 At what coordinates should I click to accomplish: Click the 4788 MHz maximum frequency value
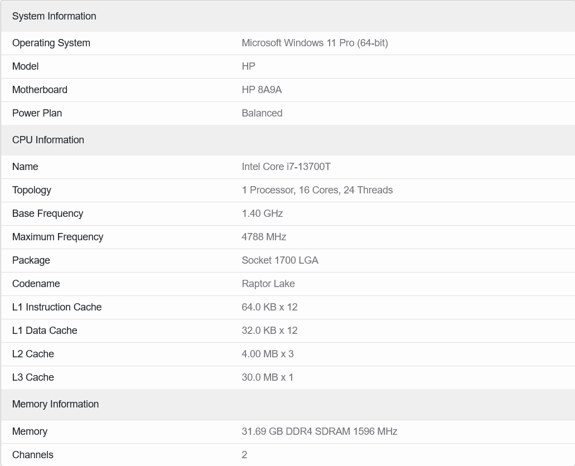(x=264, y=237)
